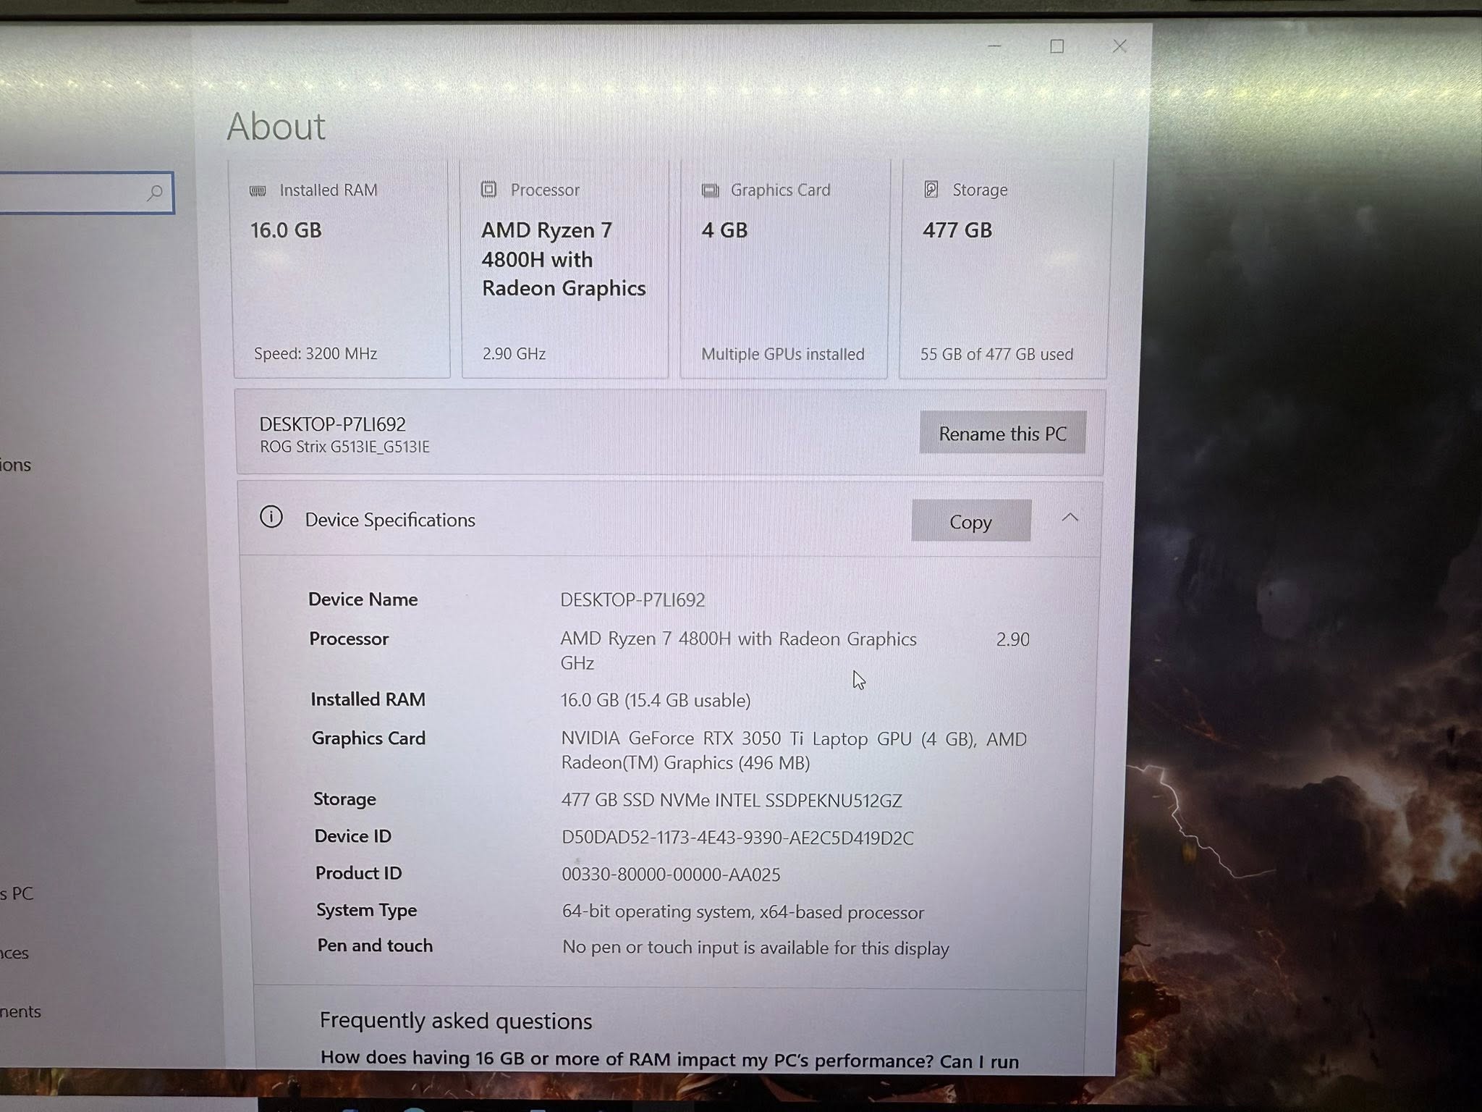Click the Device ID value text
Screen dimensions: 1482x1112
[x=737, y=838]
